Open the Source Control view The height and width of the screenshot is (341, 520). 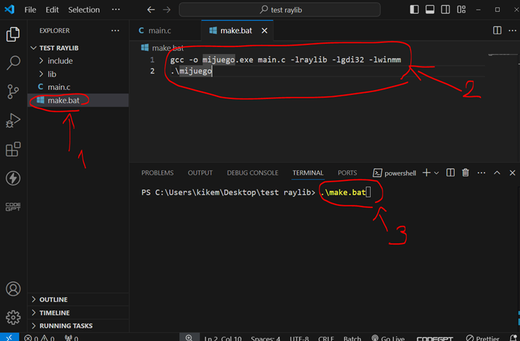[x=13, y=91]
